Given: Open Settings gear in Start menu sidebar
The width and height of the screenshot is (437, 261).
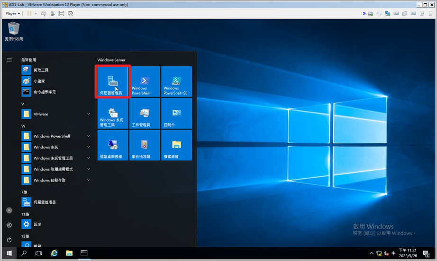Looking at the screenshot, I should click(9, 225).
